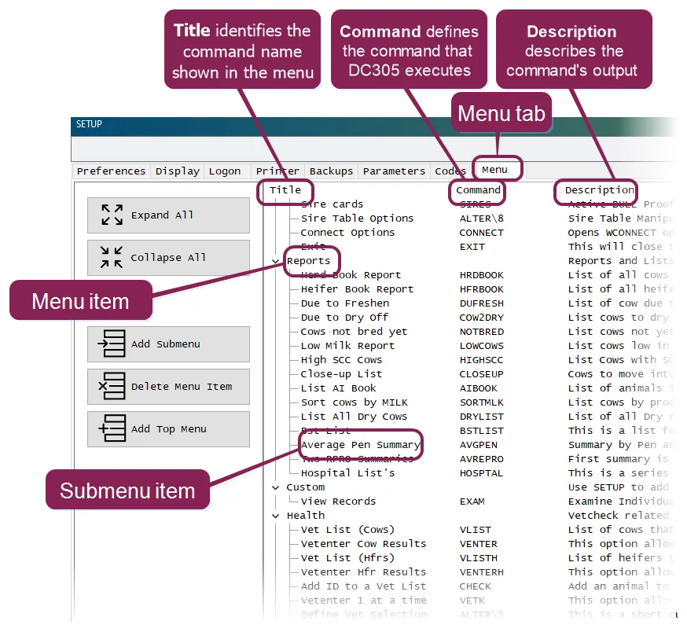Select View Records under Custom
The image size is (687, 632).
tap(338, 502)
